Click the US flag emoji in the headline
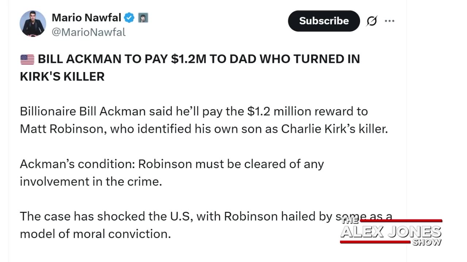This screenshot has width=467, height=262. (27, 59)
